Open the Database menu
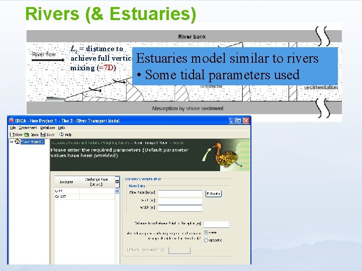 tap(48, 127)
